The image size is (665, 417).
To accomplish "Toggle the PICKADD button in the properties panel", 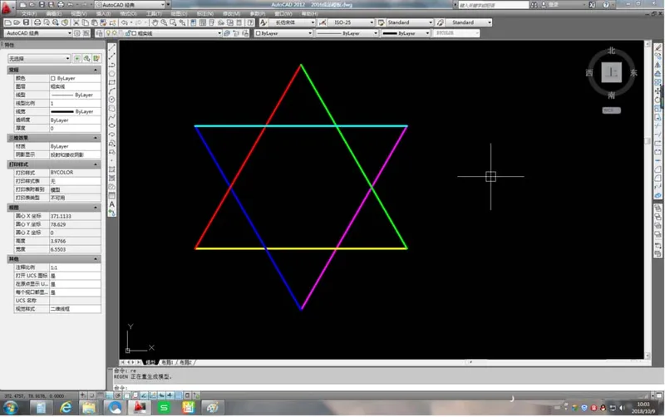I will [77, 59].
